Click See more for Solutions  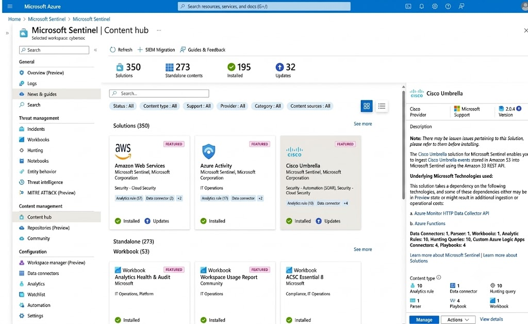tap(362, 124)
